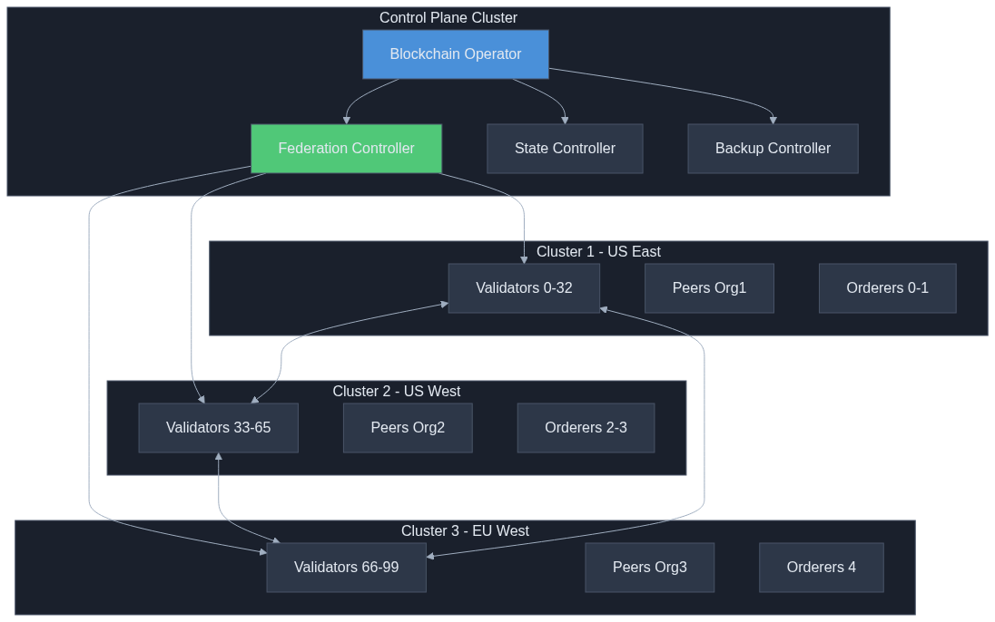This screenshot has width=995, height=622.
Task: Select the Backup Controller node
Action: click(773, 149)
